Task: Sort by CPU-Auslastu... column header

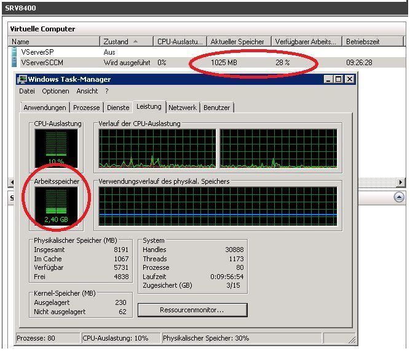Action: [x=180, y=41]
